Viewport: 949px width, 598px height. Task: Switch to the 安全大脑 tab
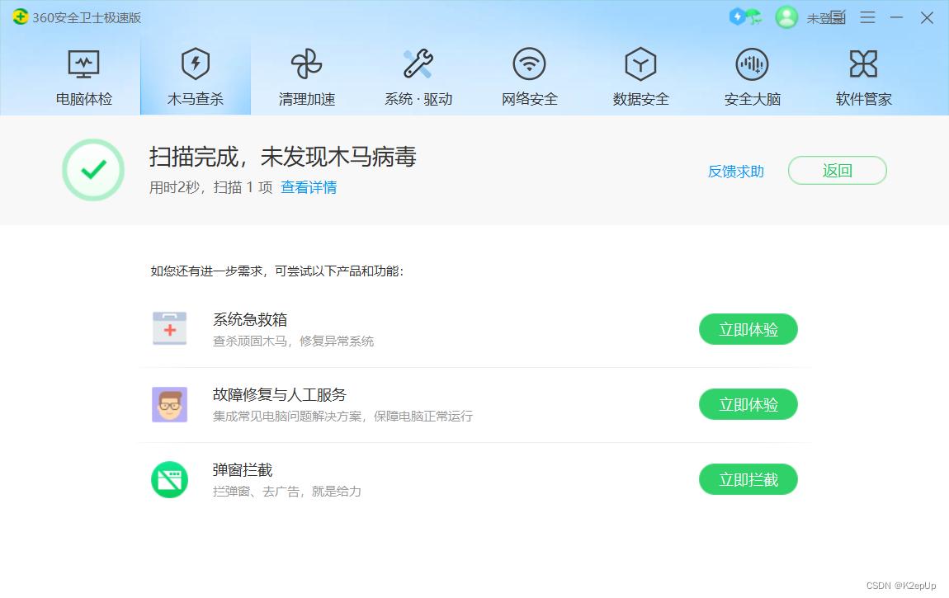coord(753,78)
